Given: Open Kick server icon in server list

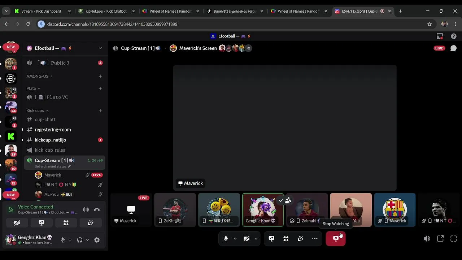Looking at the screenshot, I should tap(11, 136).
